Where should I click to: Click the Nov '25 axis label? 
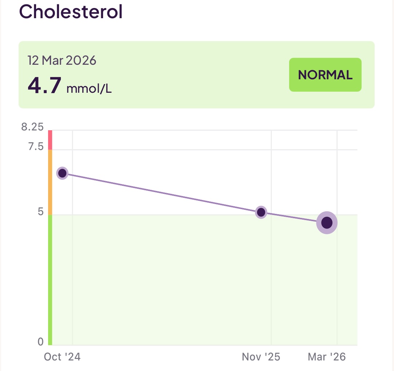[261, 357]
